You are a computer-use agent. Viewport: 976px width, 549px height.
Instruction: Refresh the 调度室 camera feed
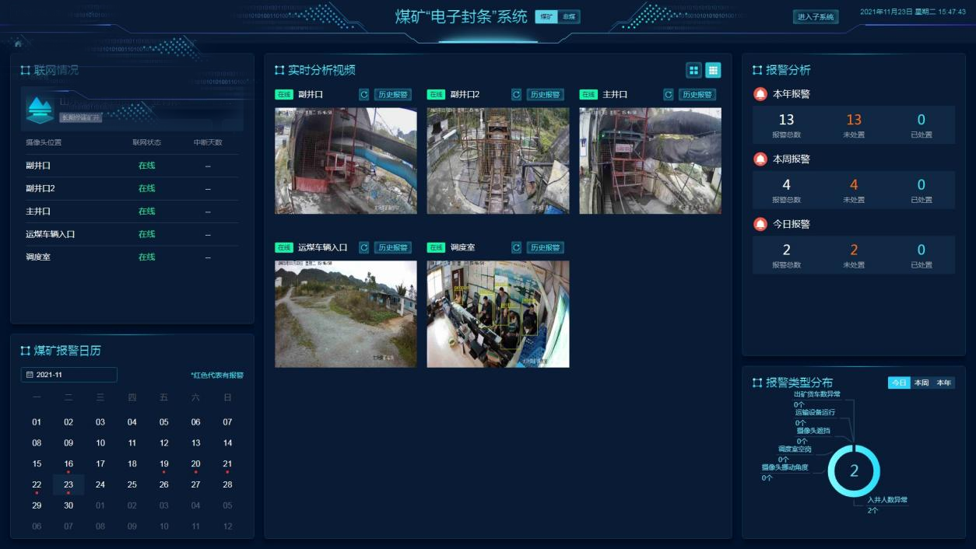click(x=516, y=247)
